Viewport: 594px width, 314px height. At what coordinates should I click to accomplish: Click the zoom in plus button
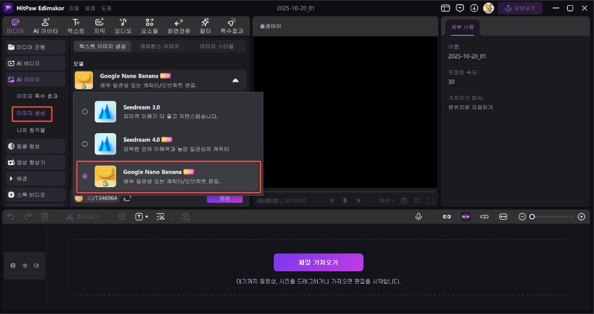[x=581, y=217]
